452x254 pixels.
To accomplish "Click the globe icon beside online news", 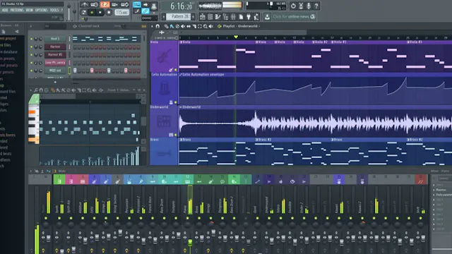I will [313, 17].
